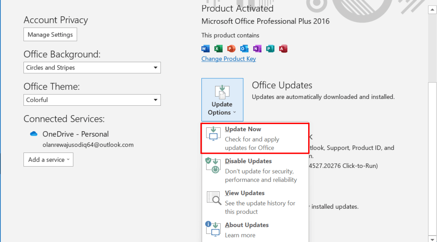Click the PowerPoint product icon
This screenshot has width=437, height=242.
click(x=231, y=49)
